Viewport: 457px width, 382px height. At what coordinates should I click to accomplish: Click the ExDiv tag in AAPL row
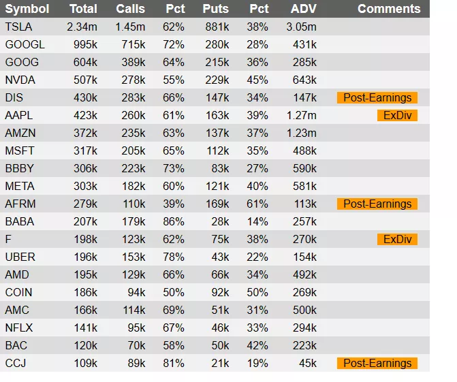click(x=396, y=116)
